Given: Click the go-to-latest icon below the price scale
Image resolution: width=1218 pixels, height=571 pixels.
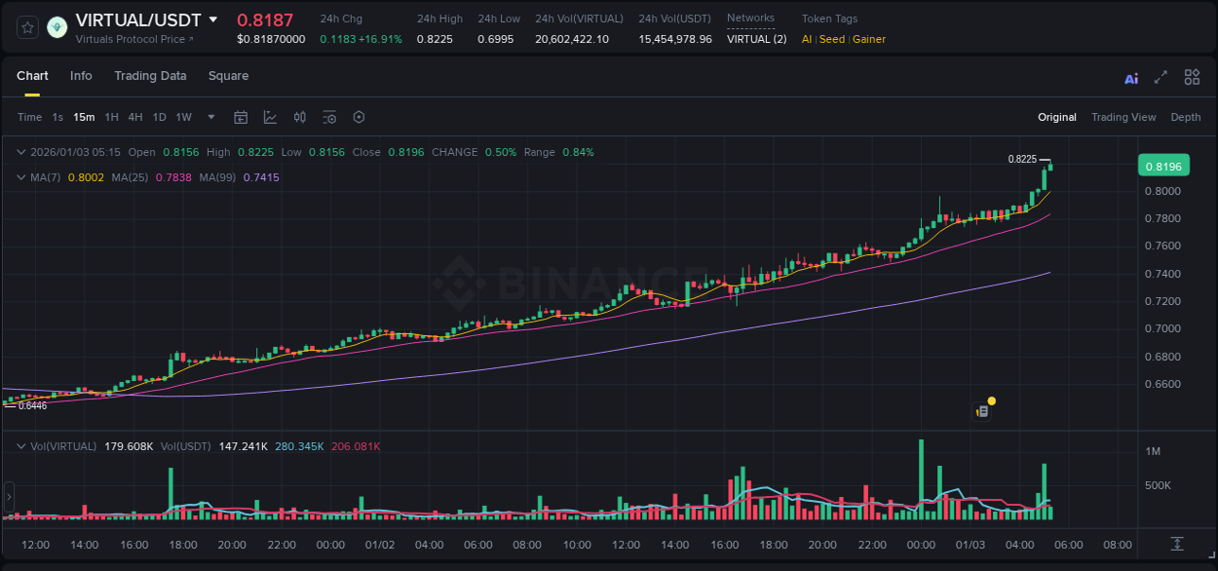Looking at the screenshot, I should coord(1175,546).
